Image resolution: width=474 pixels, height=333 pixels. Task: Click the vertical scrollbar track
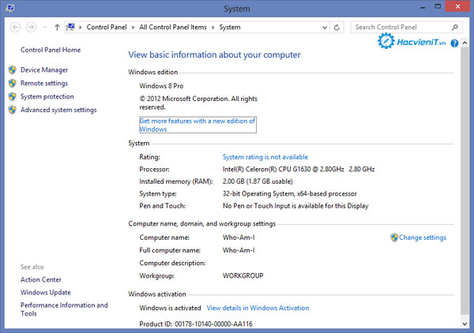[465, 181]
